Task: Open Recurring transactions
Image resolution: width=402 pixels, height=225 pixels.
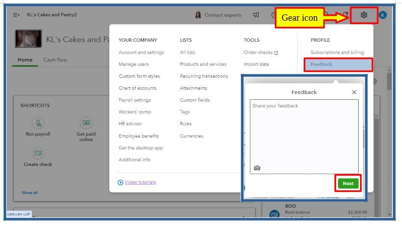Action: click(204, 76)
